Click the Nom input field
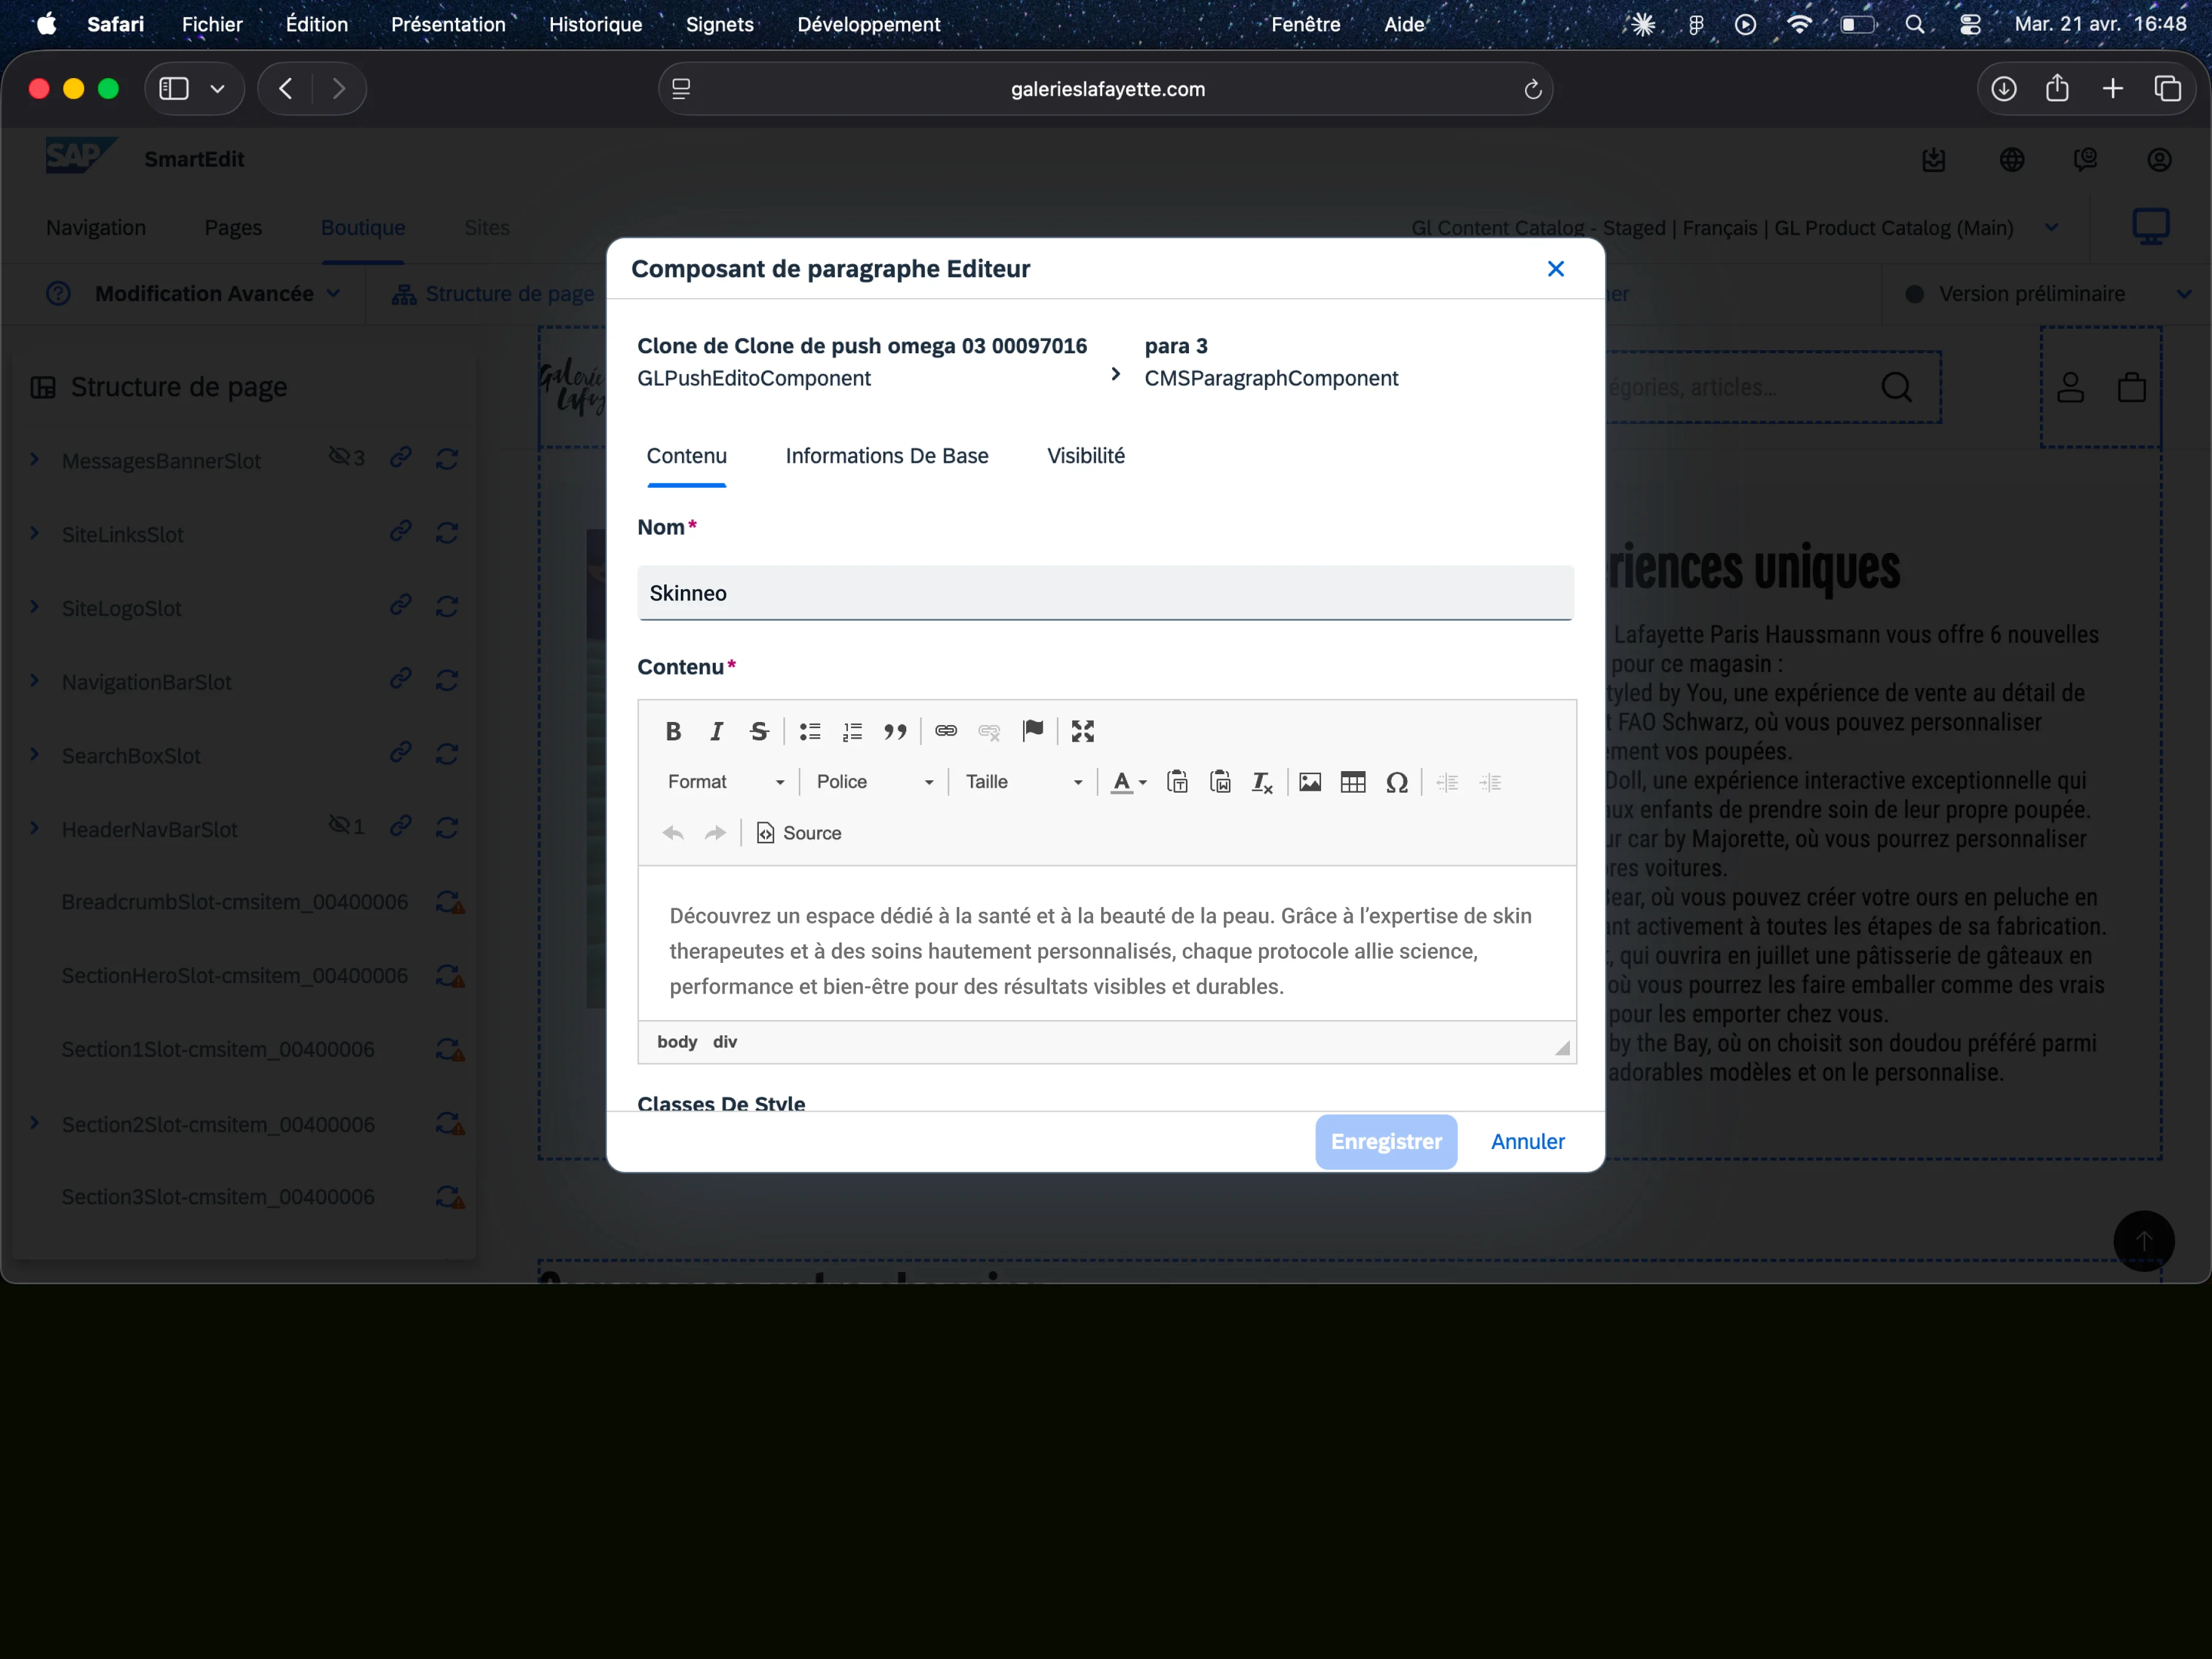 click(x=1106, y=593)
